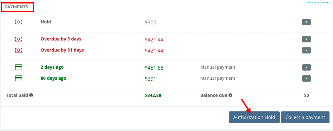Image resolution: width=333 pixels, height=131 pixels.
Task: Open the dropdown for the $451.88 manual payment
Action: 306,67
